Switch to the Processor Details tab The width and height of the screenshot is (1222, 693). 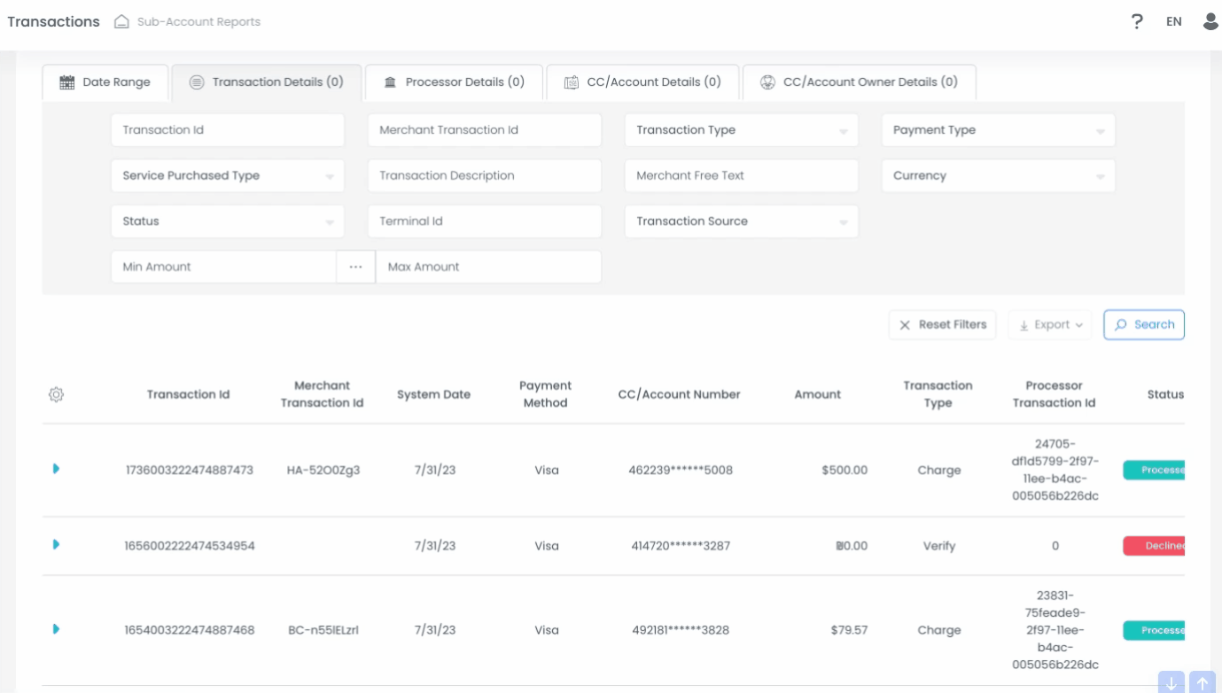(x=454, y=82)
